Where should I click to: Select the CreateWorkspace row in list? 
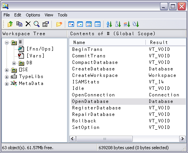point(128,75)
